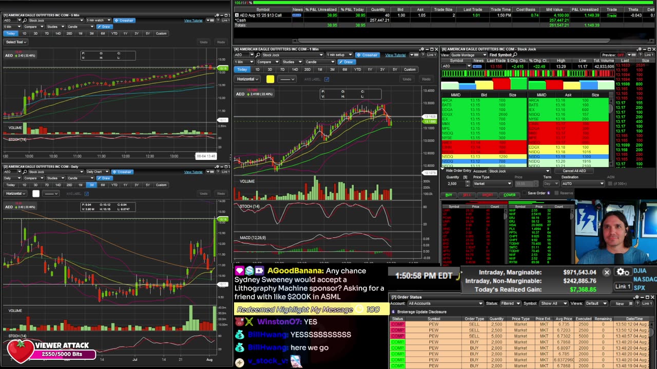Select the 1D range tab in 1 Min chart
The width and height of the screenshot is (657, 369).
pos(257,69)
